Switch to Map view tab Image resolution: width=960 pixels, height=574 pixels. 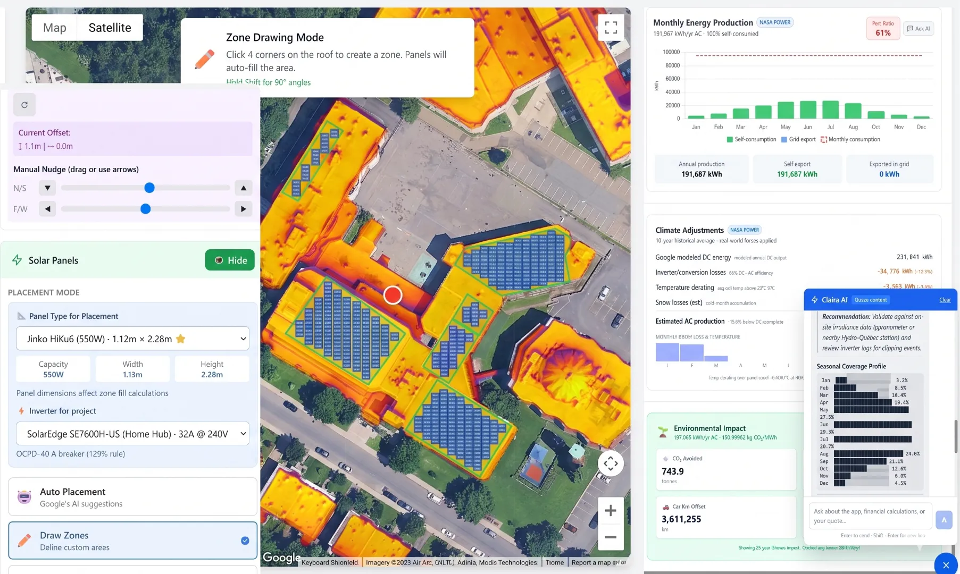[x=55, y=28]
